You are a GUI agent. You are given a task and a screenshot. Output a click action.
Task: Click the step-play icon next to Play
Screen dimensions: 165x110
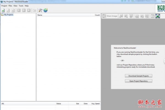[x=24, y=10]
